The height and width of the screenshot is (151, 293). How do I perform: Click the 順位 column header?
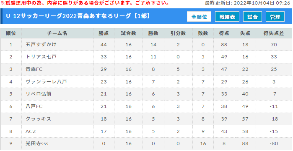click(11, 33)
